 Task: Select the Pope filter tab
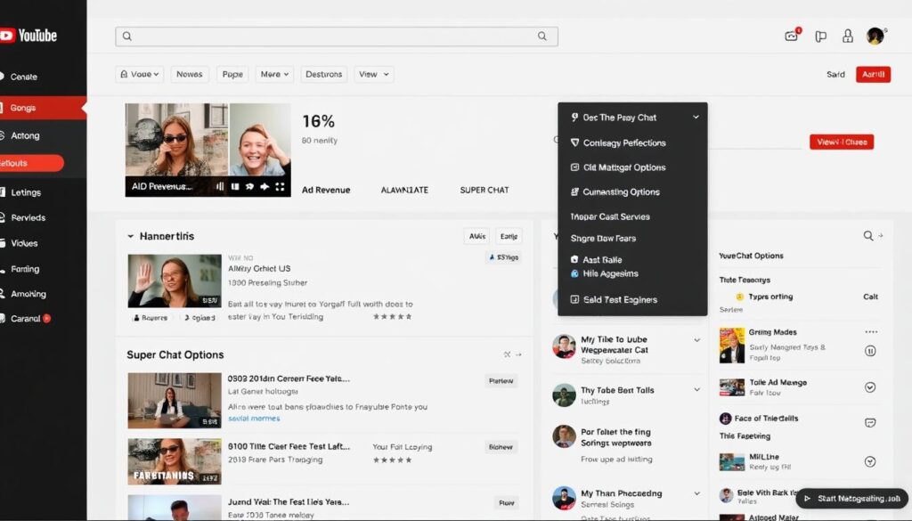[x=232, y=75]
